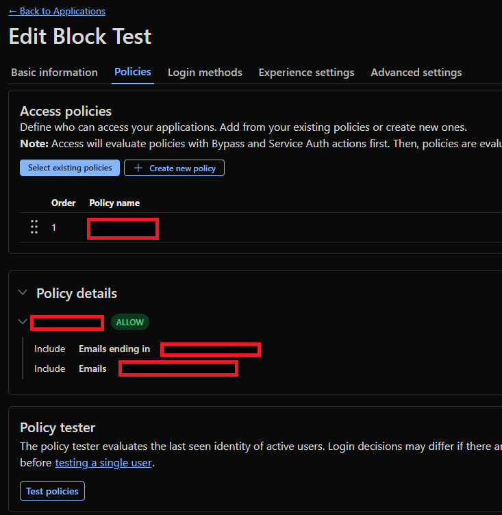Screen dimensions: 502x515
Task: Collapse the Policy details section chevron
Action: tap(23, 293)
